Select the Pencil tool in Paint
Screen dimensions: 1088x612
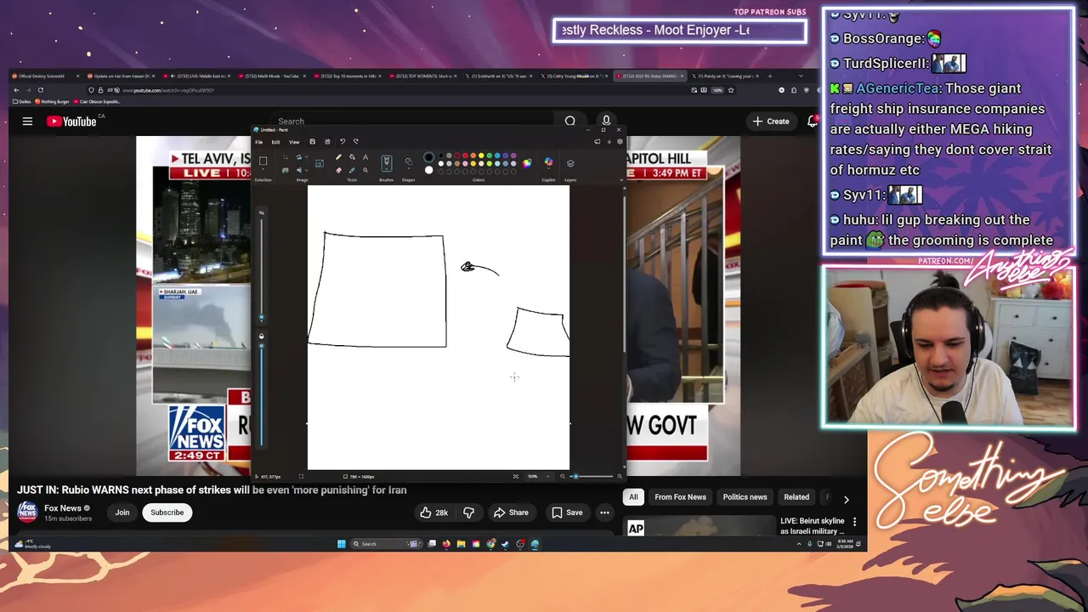point(338,157)
